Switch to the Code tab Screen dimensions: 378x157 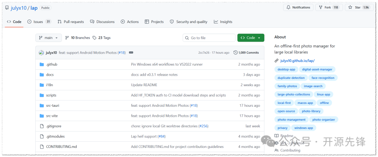[x=14, y=22]
